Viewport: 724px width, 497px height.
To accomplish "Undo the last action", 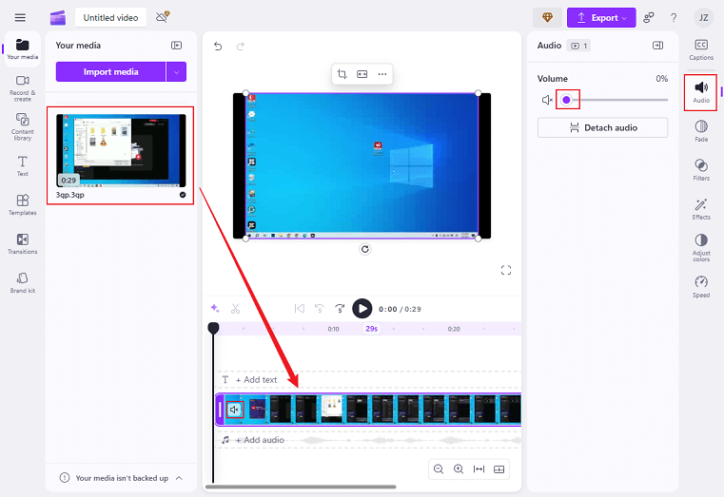I will point(218,47).
